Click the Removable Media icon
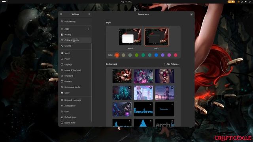Screen dimensions: 253x142 [62, 87]
